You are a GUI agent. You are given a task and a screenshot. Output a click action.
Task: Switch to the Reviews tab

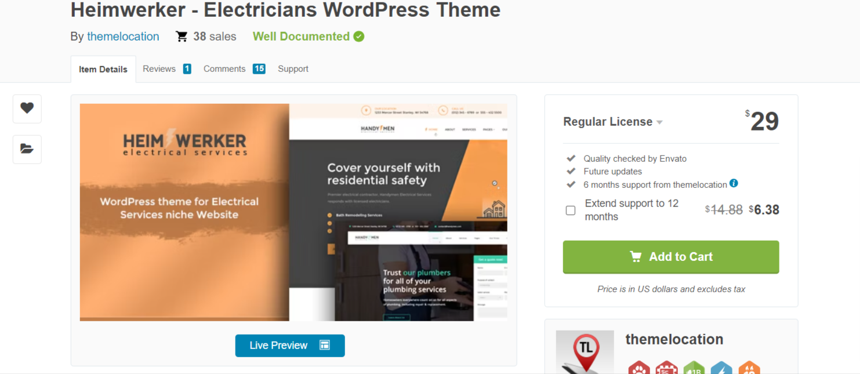[159, 68]
